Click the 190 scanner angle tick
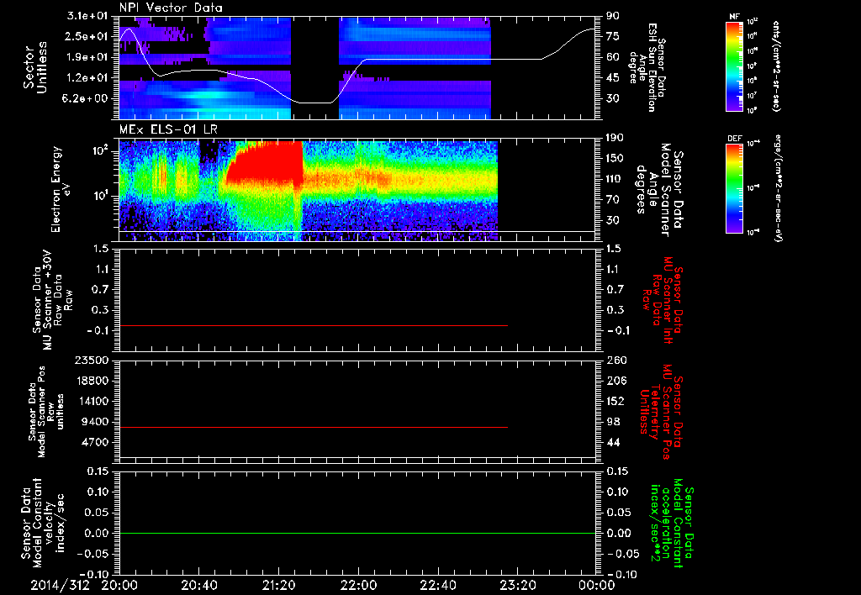 615,138
